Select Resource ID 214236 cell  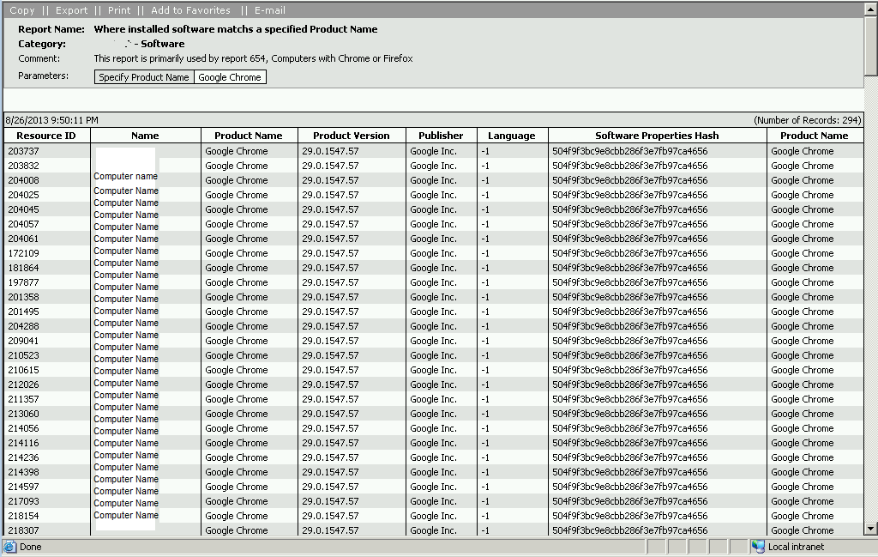pos(47,457)
